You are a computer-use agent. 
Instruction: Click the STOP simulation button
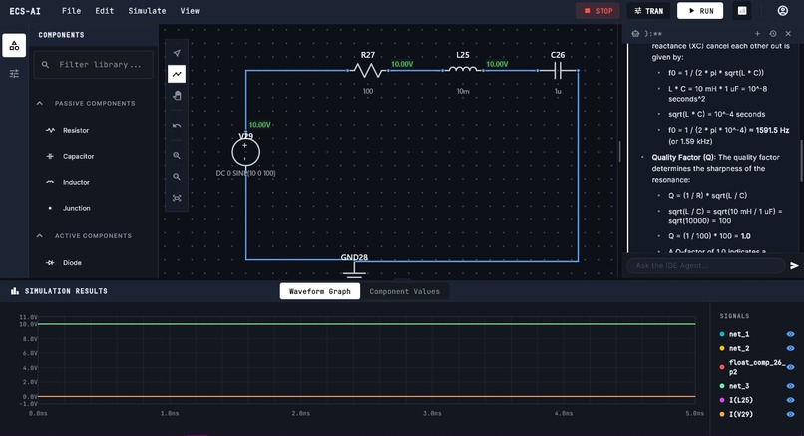(x=598, y=11)
